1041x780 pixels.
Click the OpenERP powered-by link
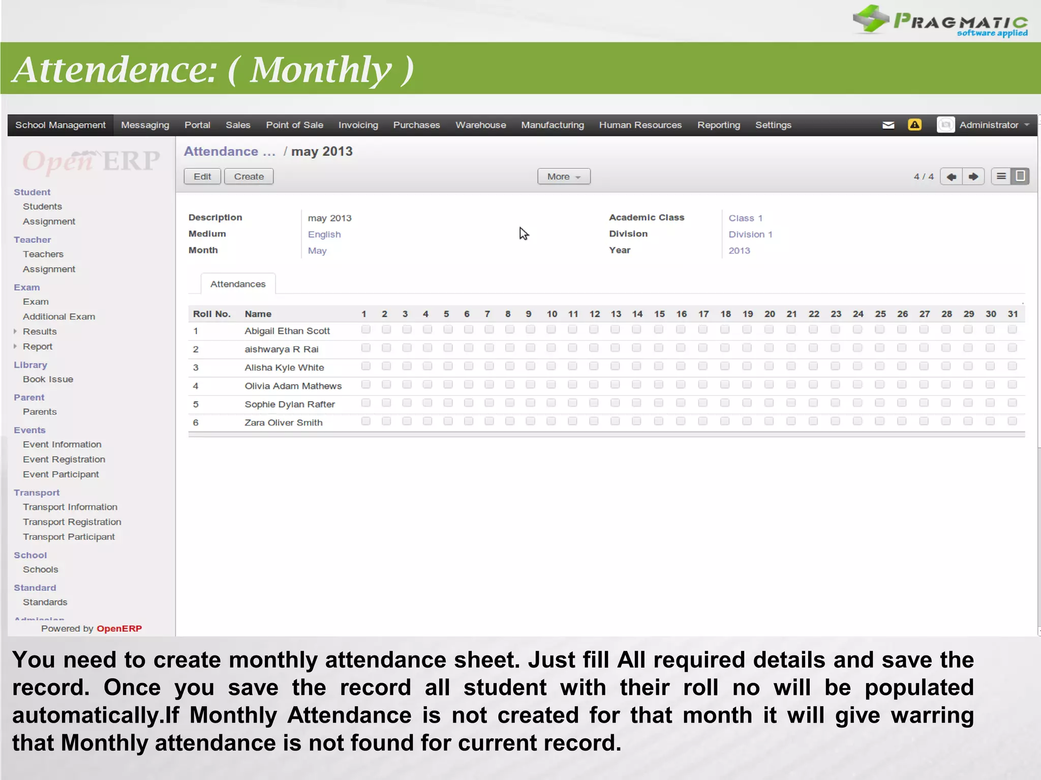coord(119,629)
